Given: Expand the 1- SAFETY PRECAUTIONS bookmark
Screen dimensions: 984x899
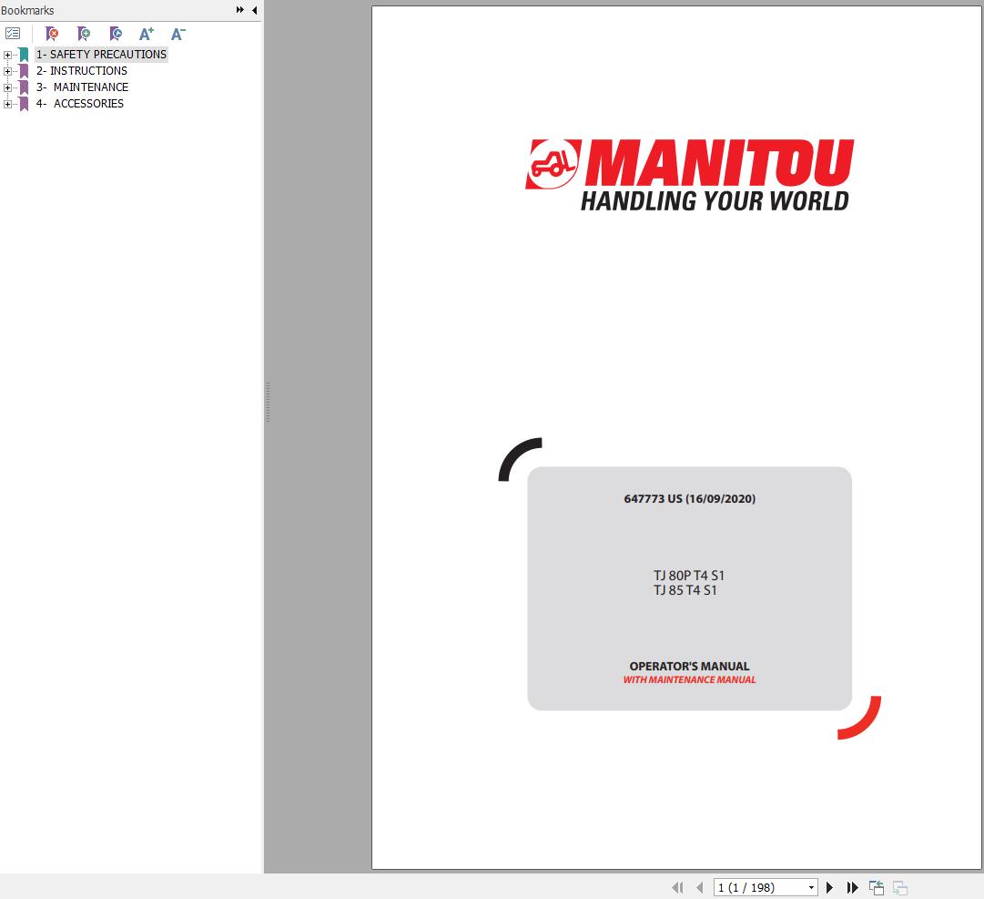Looking at the screenshot, I should 7,55.
